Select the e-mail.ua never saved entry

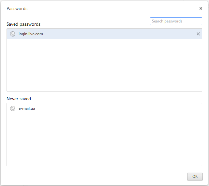pyautogui.click(x=27, y=108)
